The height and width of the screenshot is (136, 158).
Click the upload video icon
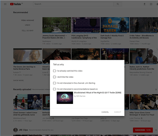[x=144, y=4]
